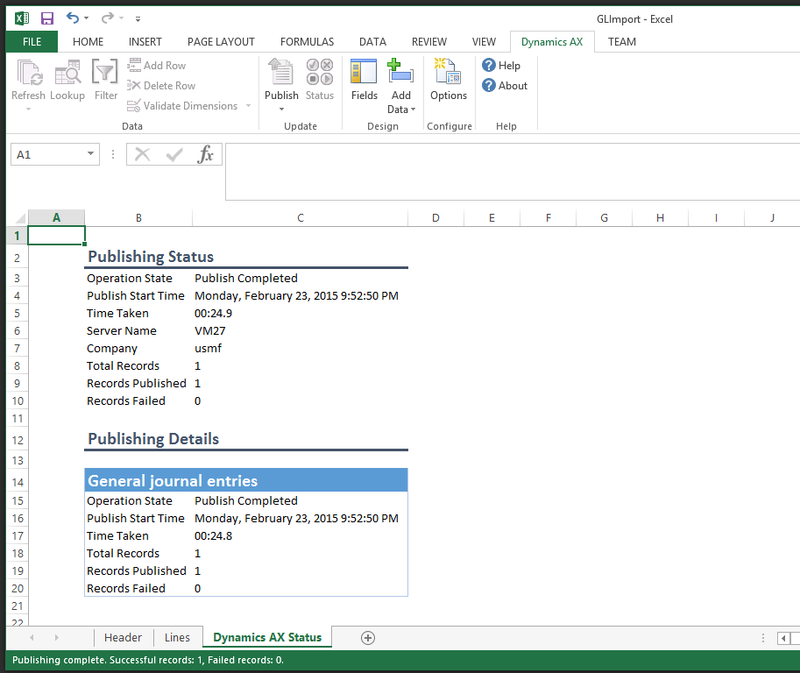This screenshot has height=673, width=800.
Task: Open the VIEW ribbon tab
Action: 484,42
